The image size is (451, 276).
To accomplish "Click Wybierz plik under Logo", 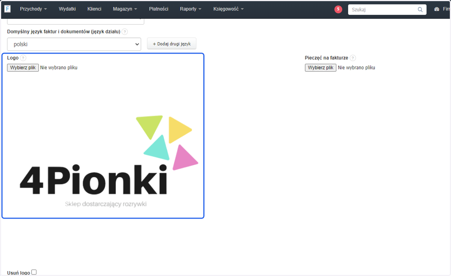I will click(23, 67).
